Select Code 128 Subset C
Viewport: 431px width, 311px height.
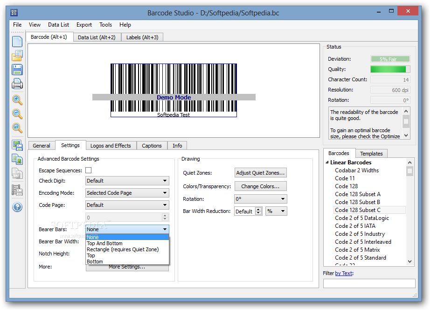(369, 210)
